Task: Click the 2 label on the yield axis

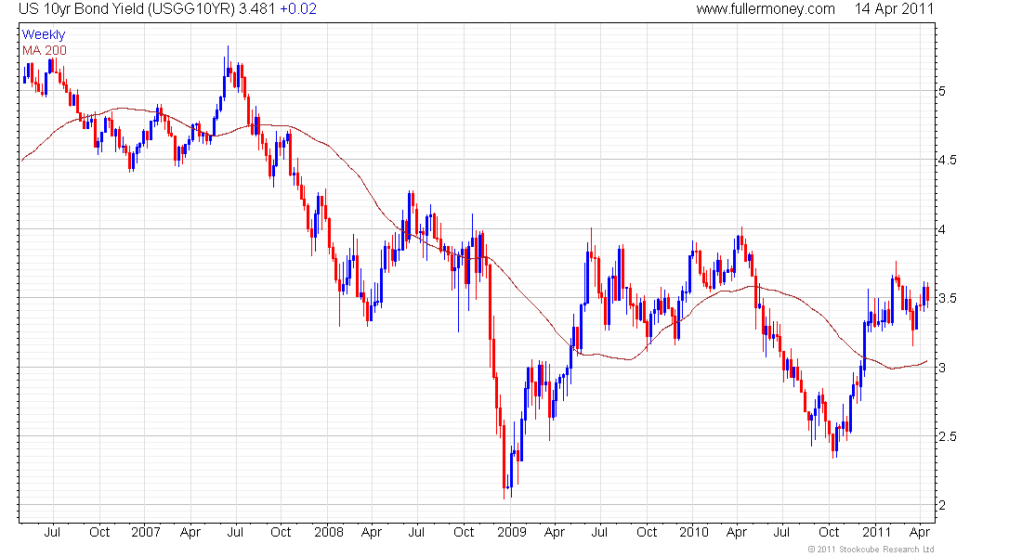Action: click(x=942, y=505)
